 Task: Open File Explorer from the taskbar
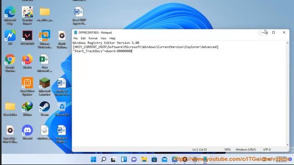144,159
